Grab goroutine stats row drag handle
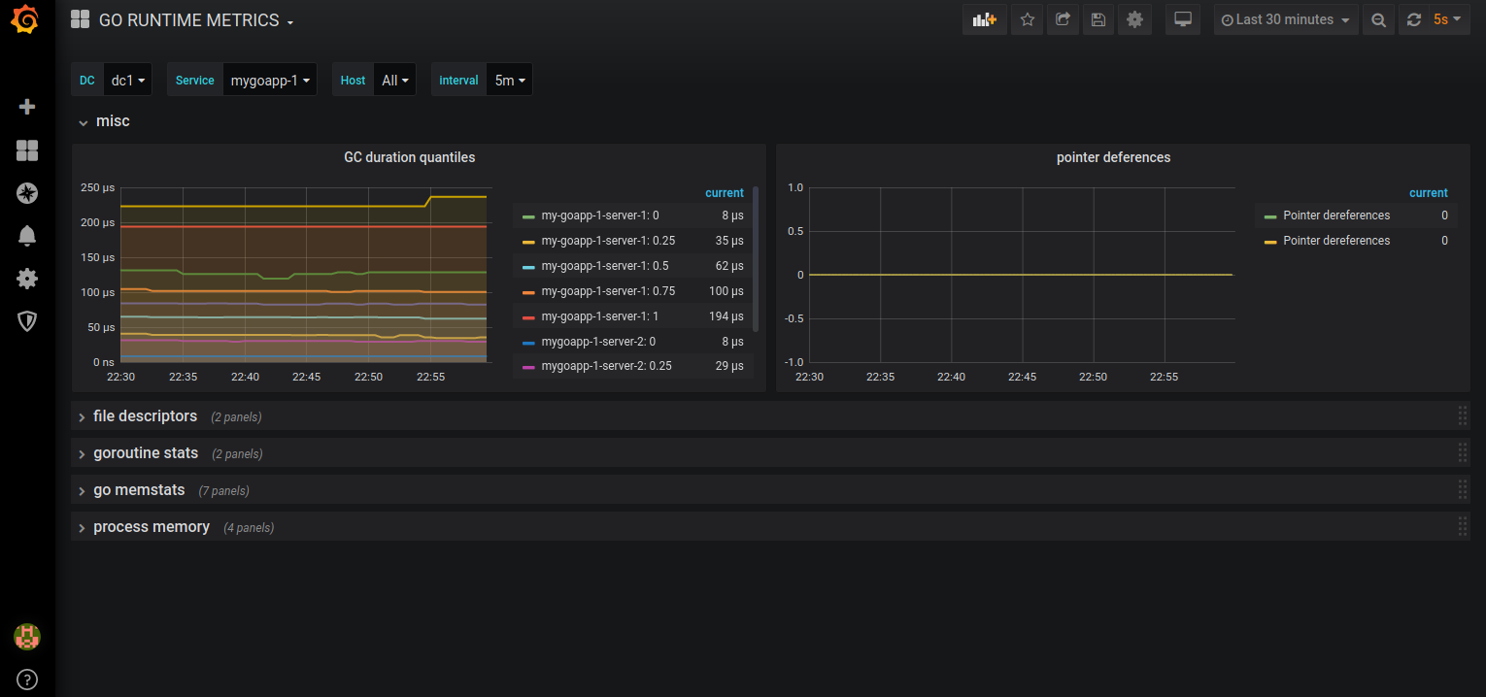Viewport: 1486px width, 697px height. pyautogui.click(x=1462, y=453)
